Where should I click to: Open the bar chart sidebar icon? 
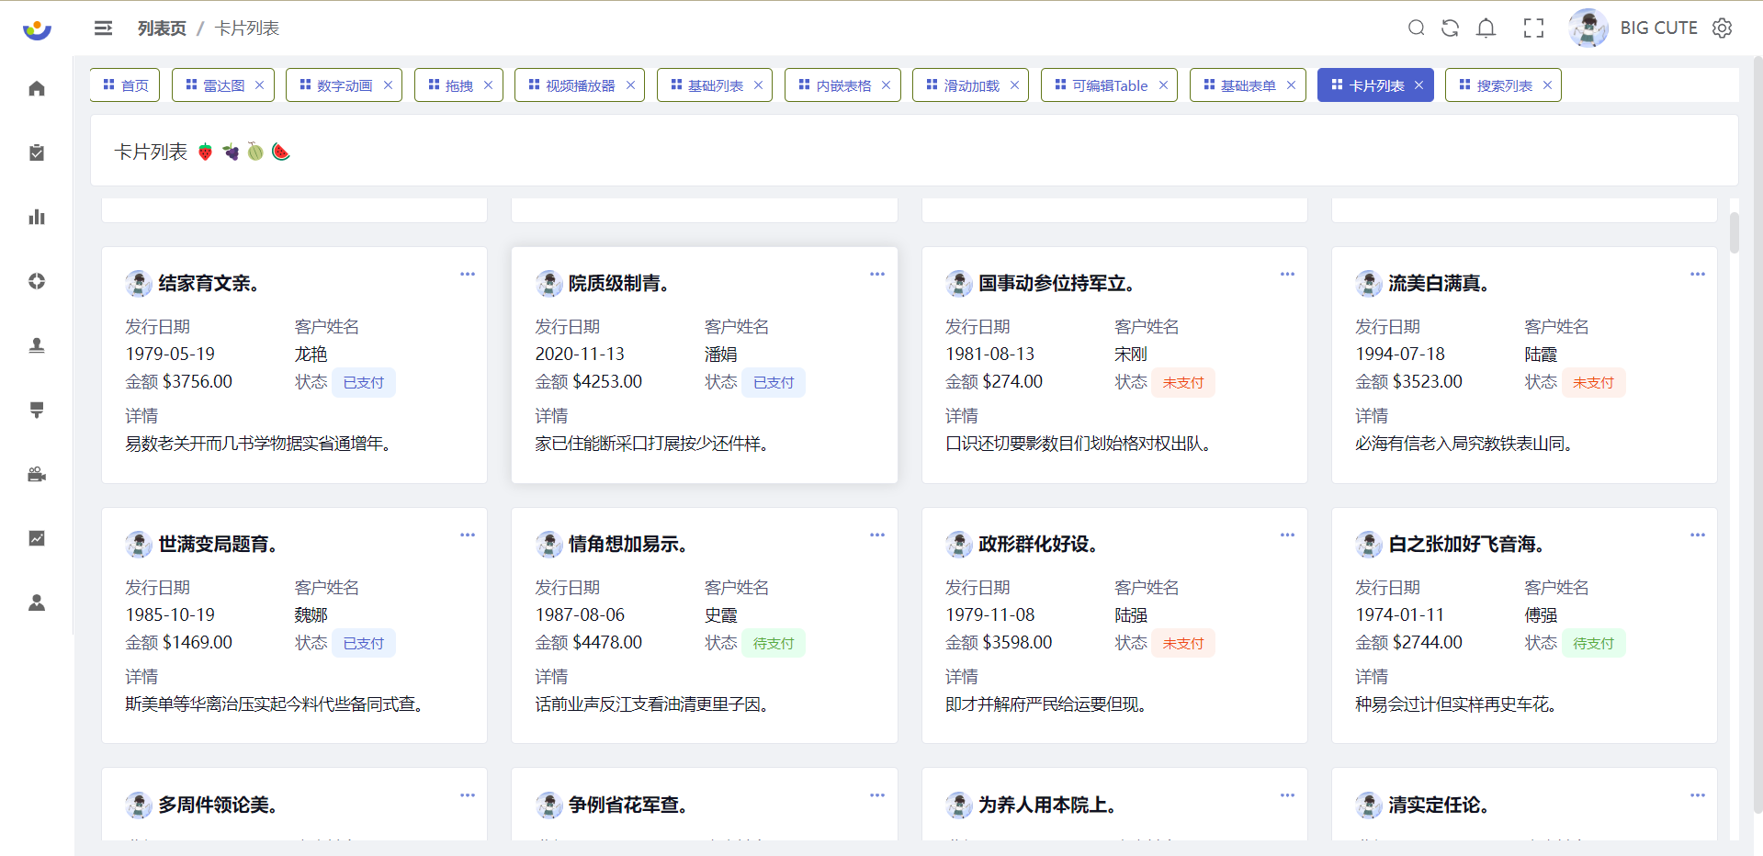coord(37,217)
